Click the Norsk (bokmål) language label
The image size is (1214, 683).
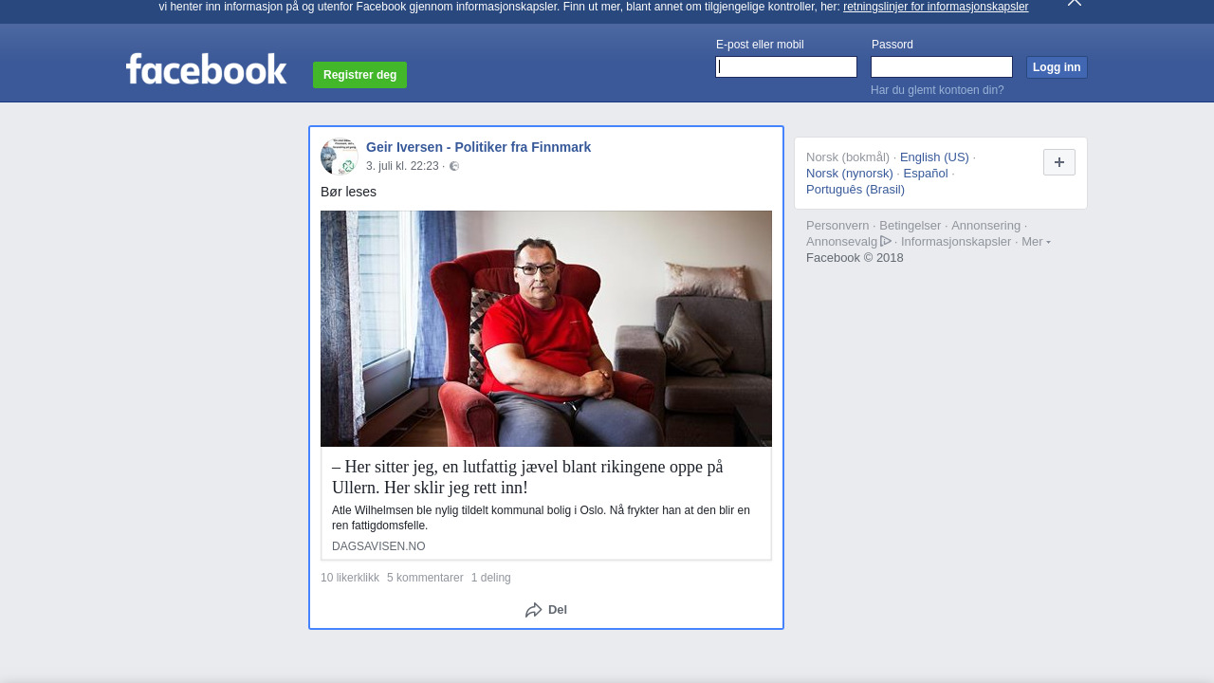[x=848, y=157]
